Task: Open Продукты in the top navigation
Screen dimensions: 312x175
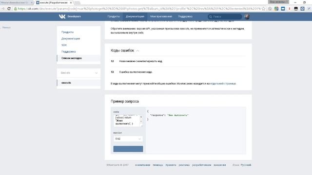Action: click(x=114, y=17)
